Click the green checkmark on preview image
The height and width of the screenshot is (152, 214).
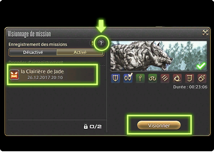[x=201, y=66]
